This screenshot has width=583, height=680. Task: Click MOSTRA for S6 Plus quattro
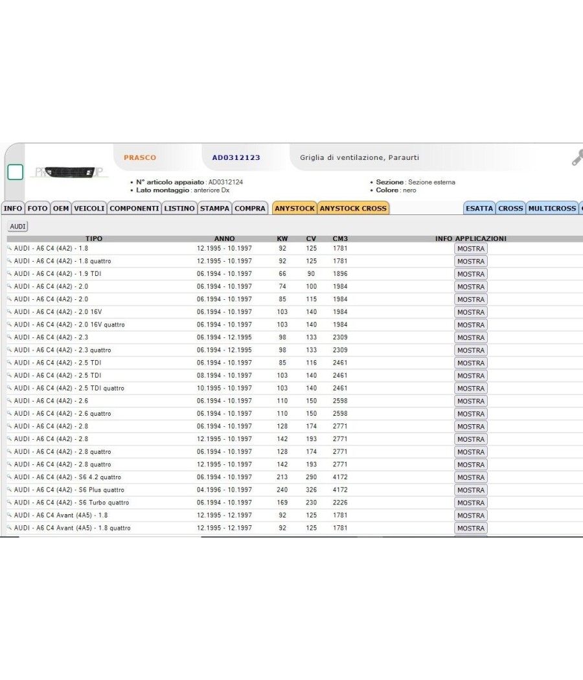tap(471, 490)
